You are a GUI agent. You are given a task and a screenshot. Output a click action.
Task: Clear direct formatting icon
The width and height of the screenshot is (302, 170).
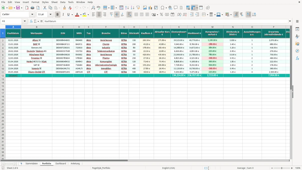tap(70, 8)
